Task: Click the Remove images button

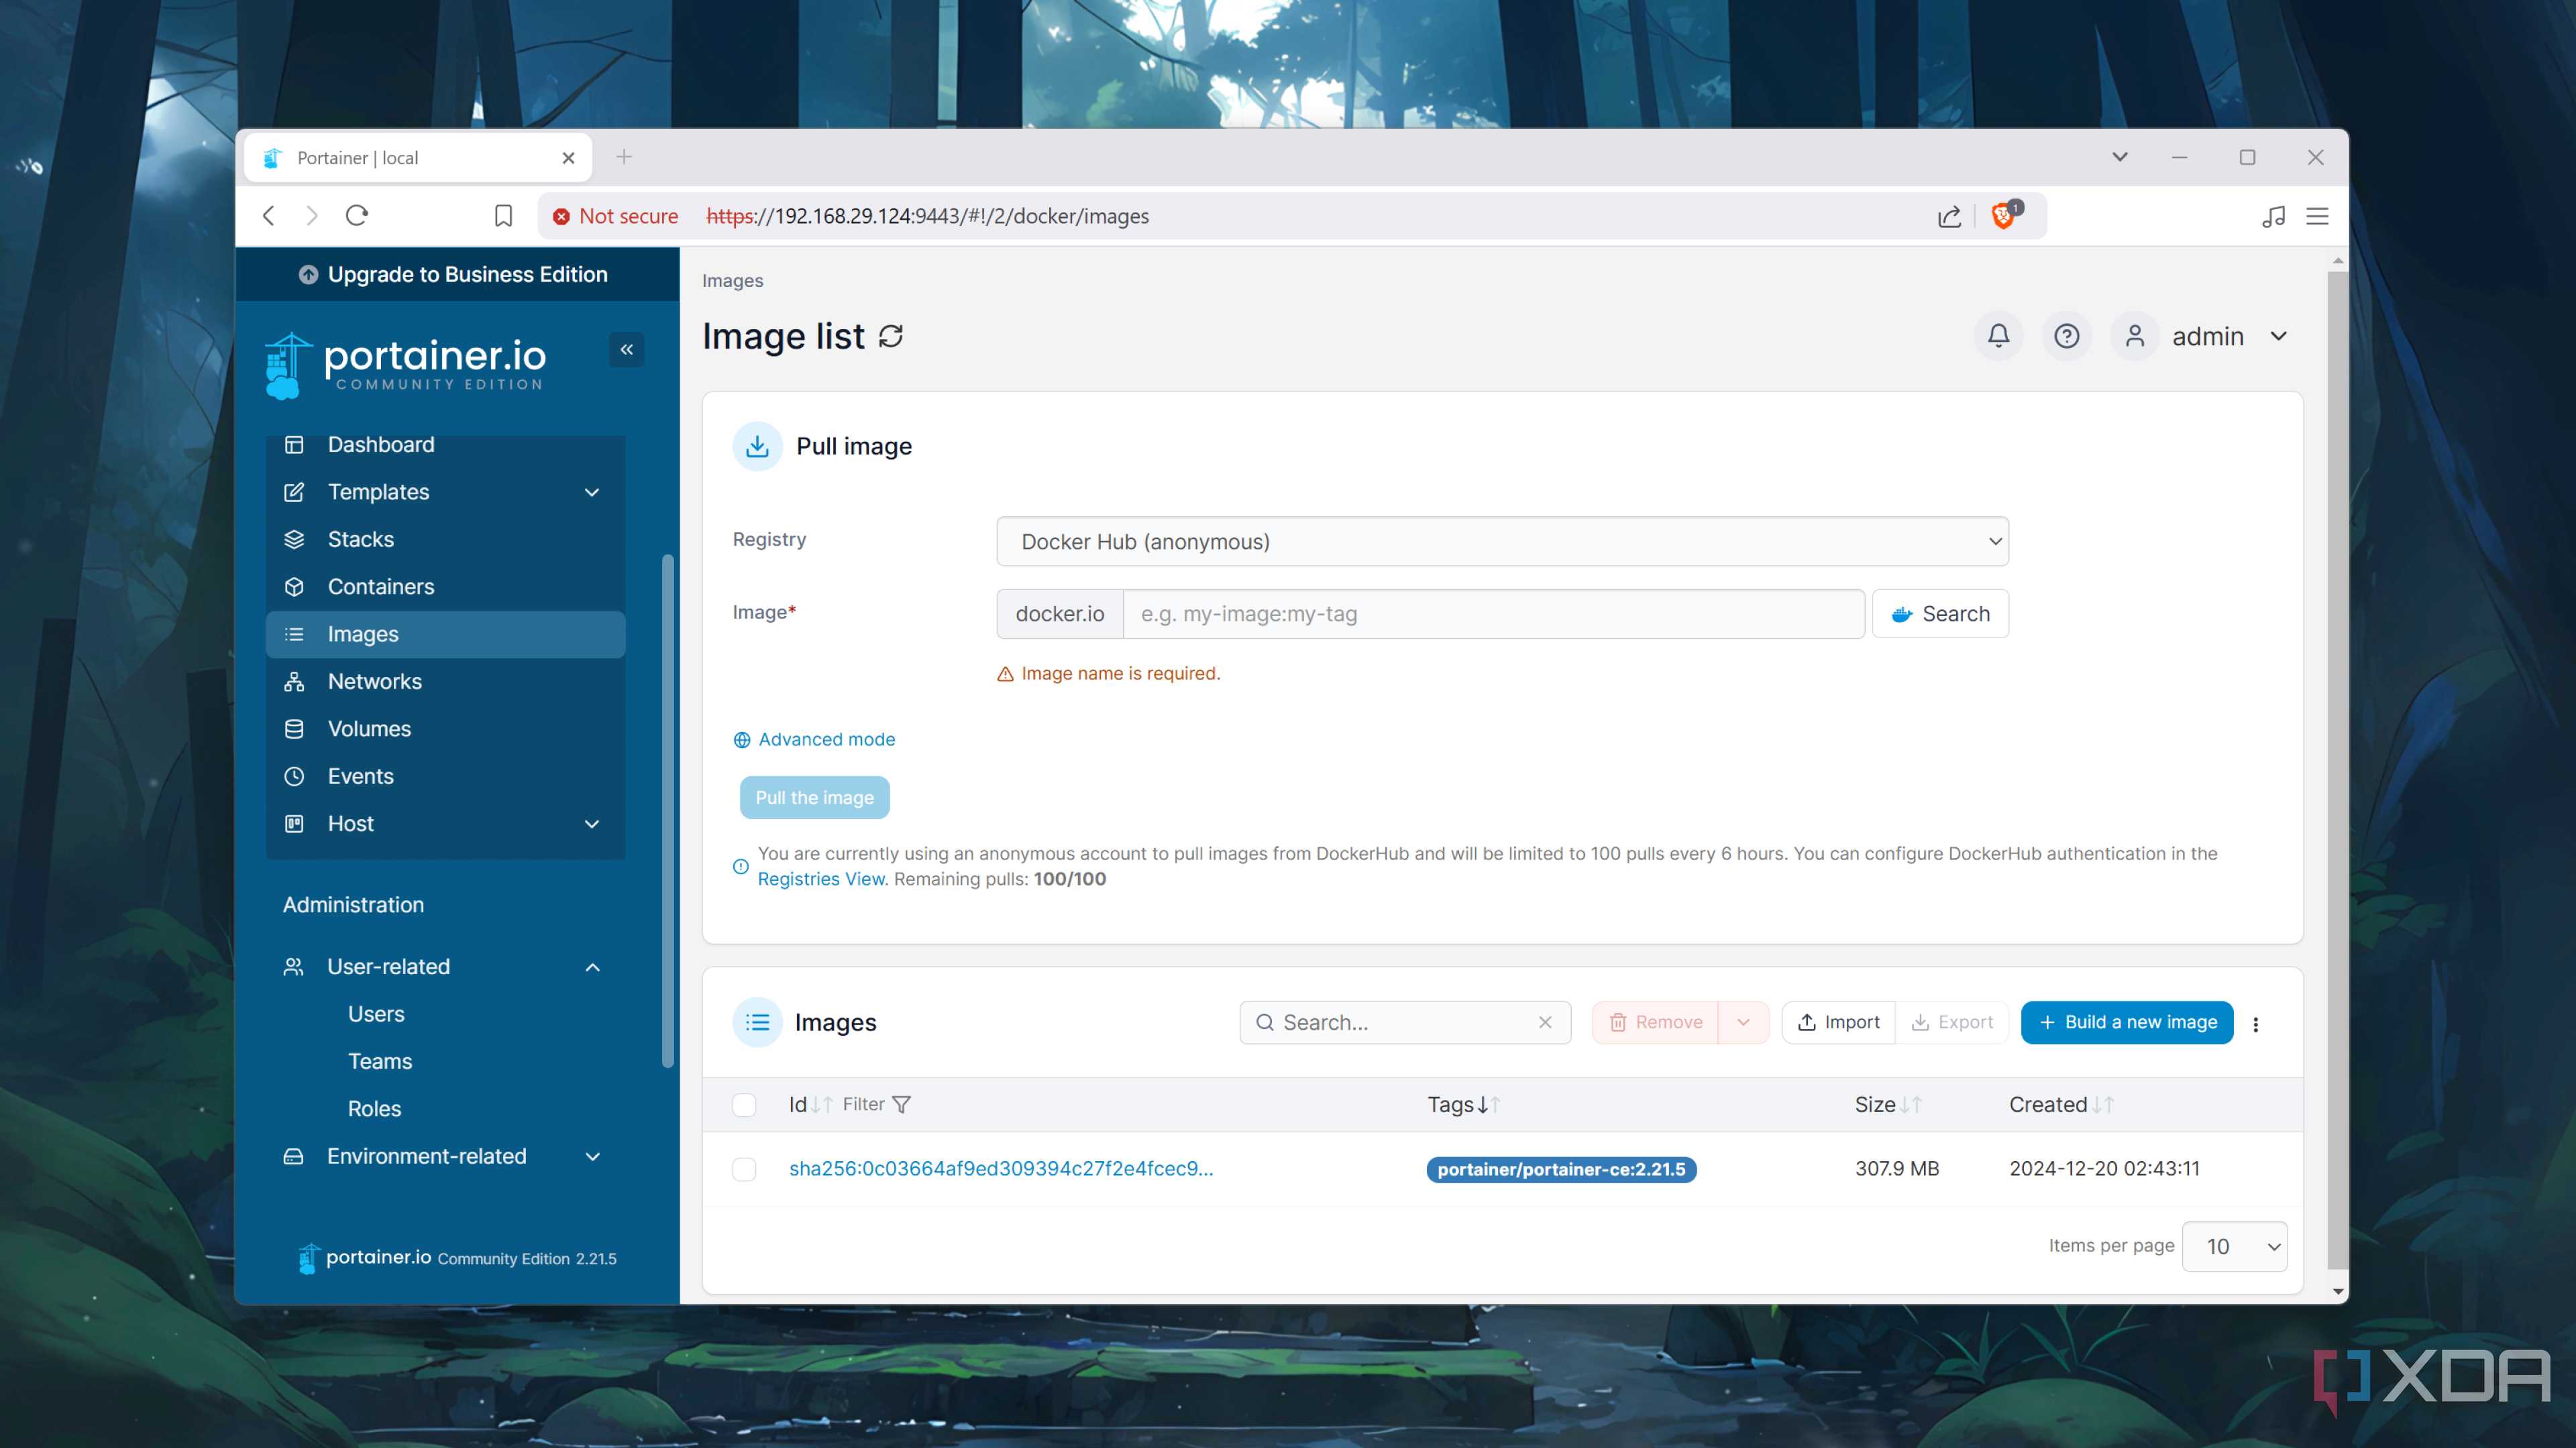Action: coord(1655,1022)
